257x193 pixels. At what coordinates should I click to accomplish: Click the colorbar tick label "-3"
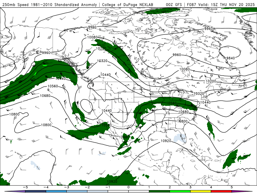click(66, 187)
